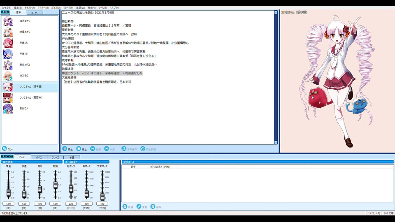Open the テキスト(X) menu

pos(30,8)
